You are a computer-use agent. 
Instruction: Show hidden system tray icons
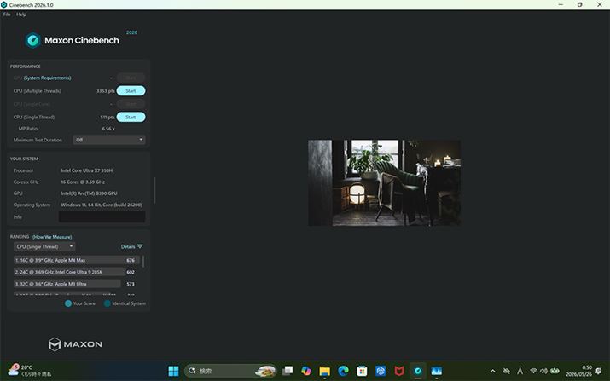[492, 371]
